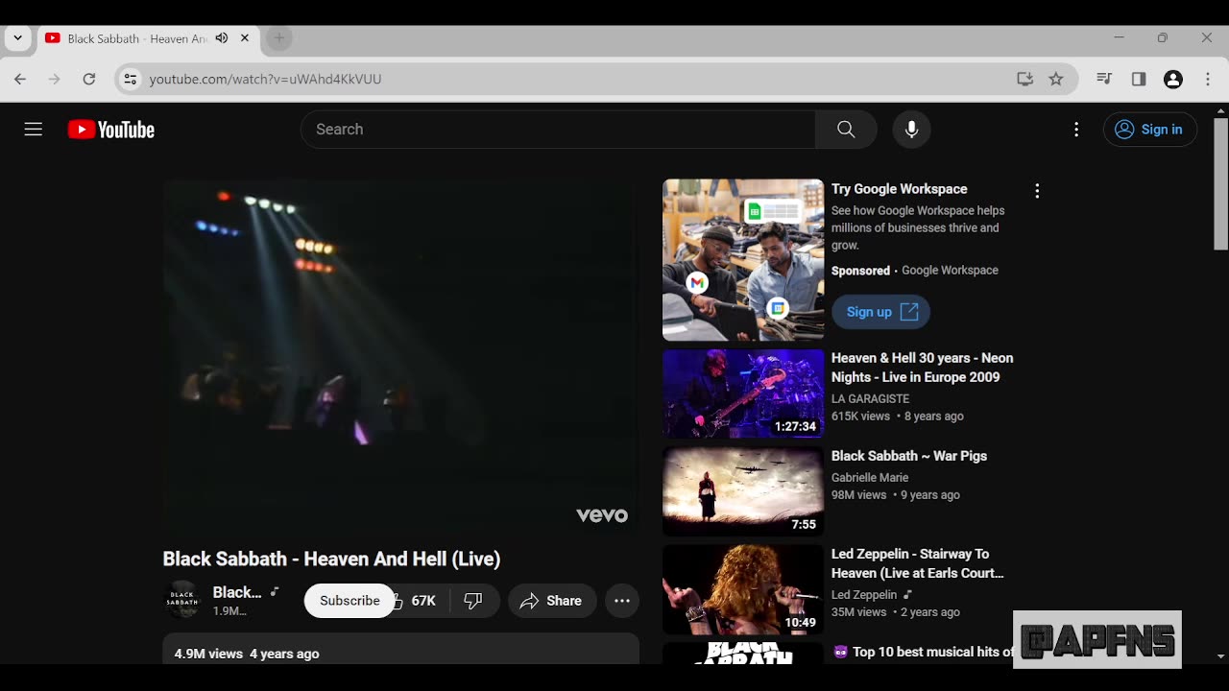Subscribe to the Black Sabbath channel
1229x691 pixels.
pyautogui.click(x=349, y=600)
